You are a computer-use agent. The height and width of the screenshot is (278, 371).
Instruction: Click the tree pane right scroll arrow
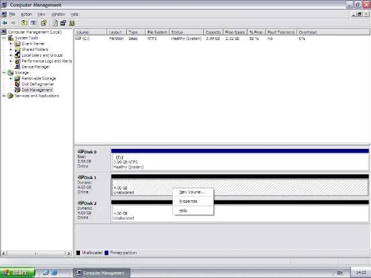tap(68, 254)
